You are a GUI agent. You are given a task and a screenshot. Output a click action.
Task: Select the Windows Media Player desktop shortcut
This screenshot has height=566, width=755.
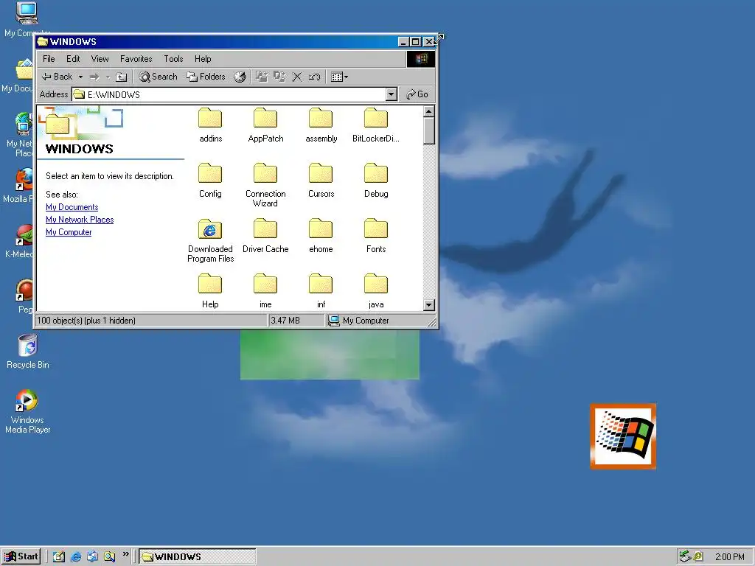click(x=27, y=411)
